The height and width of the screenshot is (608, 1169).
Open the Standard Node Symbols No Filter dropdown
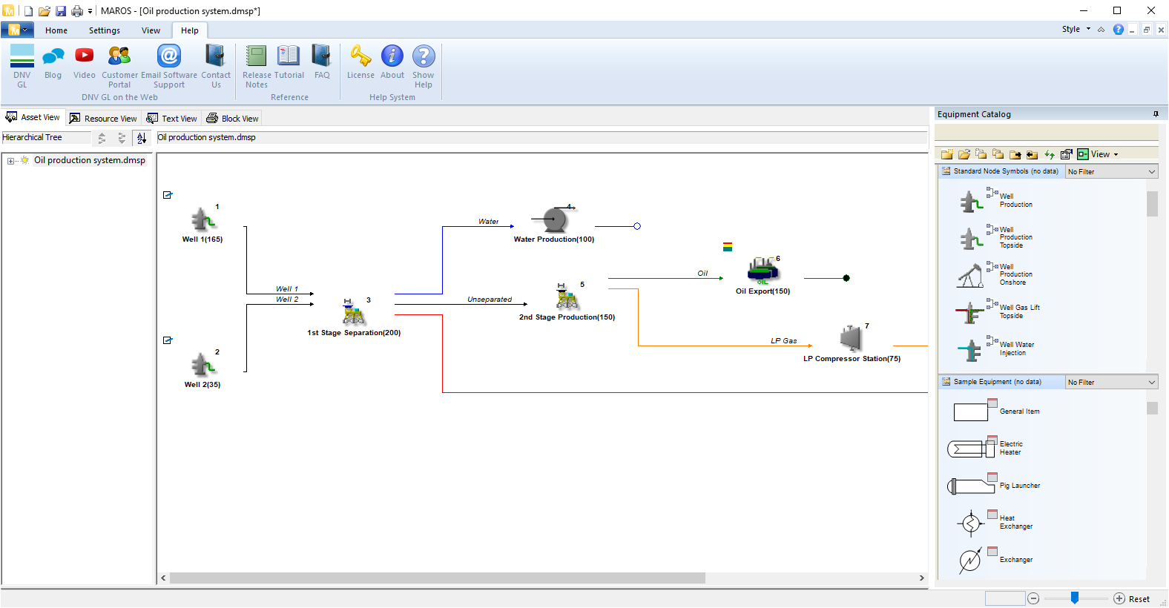click(1111, 172)
